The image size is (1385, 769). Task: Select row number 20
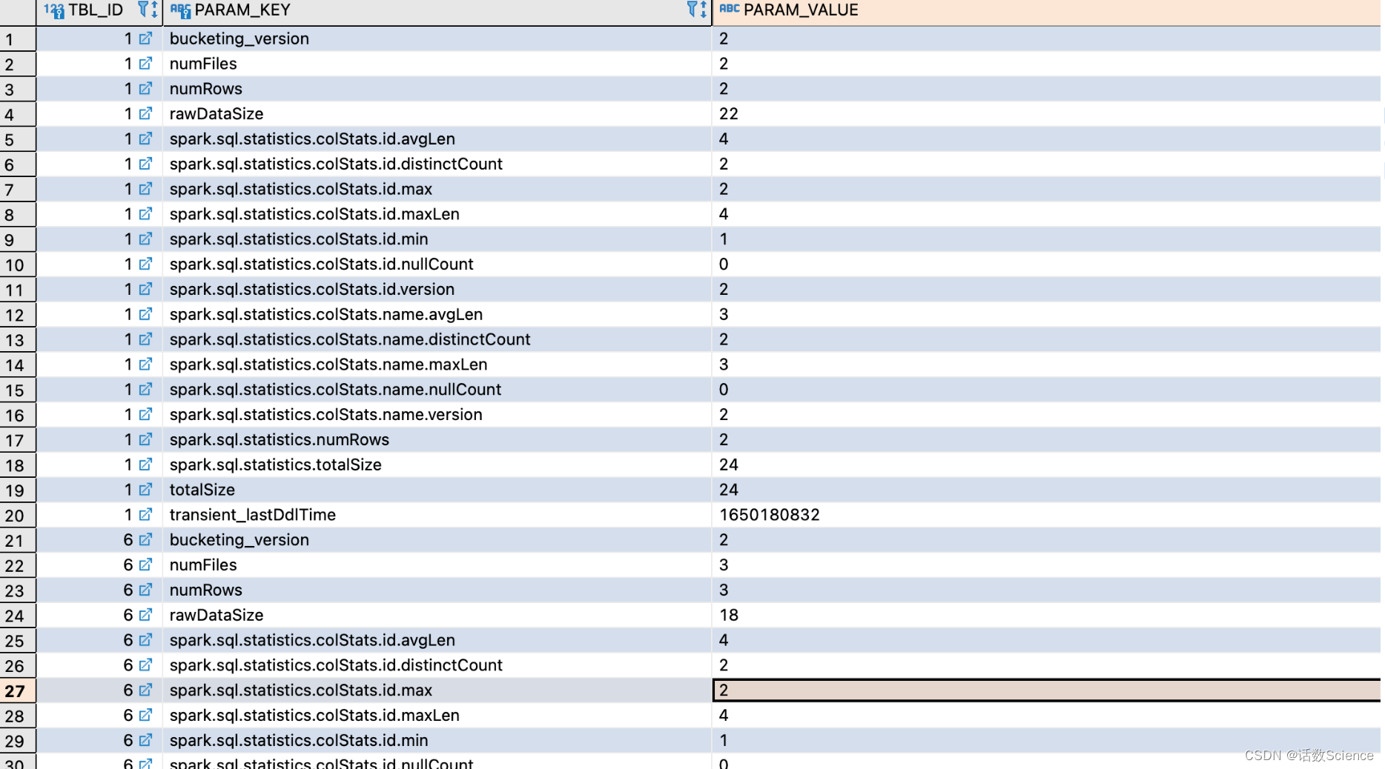coord(15,515)
